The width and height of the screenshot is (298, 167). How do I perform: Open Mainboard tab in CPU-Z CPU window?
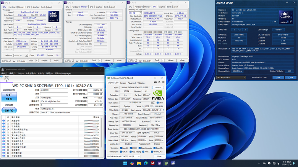click(13, 7)
